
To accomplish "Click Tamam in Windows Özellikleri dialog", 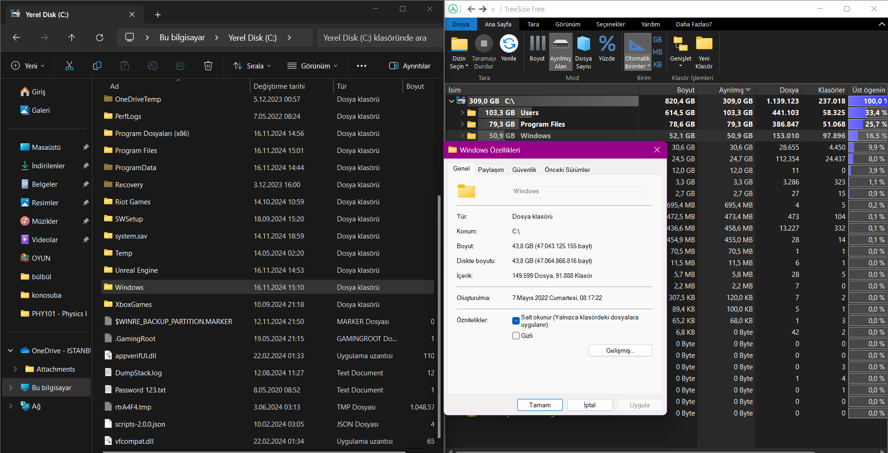I will point(540,405).
